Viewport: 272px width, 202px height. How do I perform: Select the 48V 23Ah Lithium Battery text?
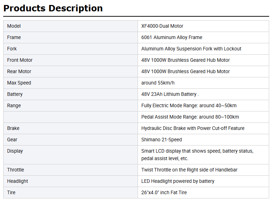click(170, 94)
